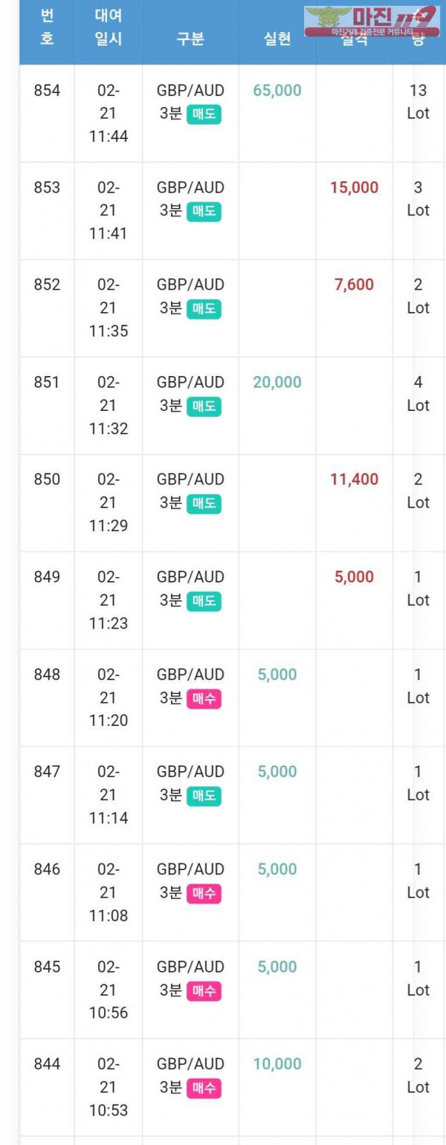Click the 번호 column header

pyautogui.click(x=47, y=27)
